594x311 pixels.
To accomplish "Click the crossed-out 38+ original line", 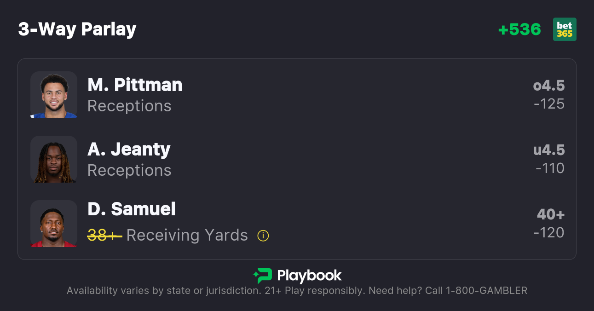I will point(104,236).
